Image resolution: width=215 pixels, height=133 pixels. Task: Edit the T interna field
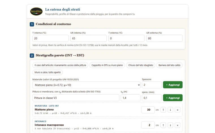(50, 38)
